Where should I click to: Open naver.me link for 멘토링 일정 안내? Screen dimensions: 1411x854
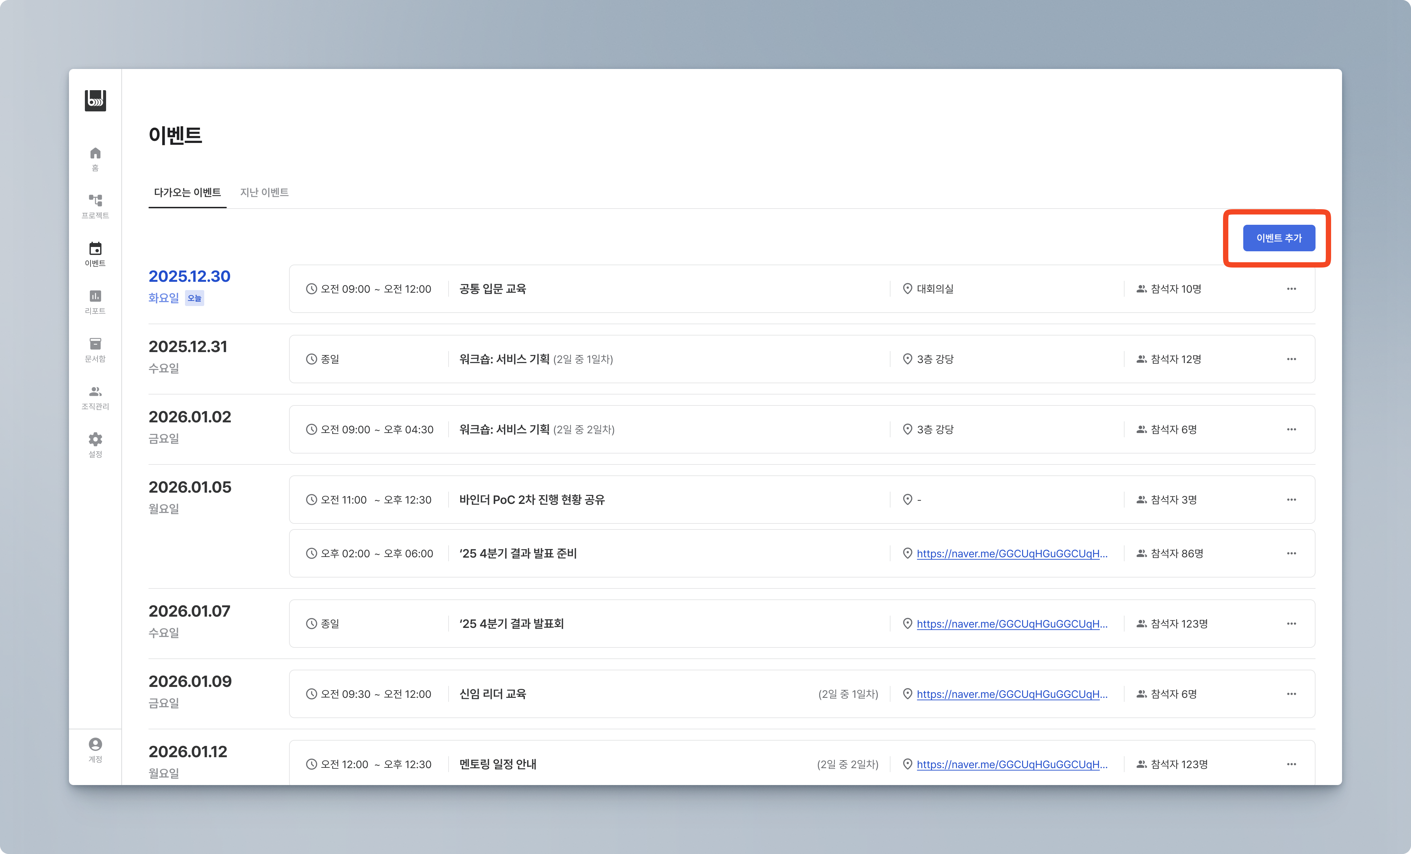tap(1011, 764)
